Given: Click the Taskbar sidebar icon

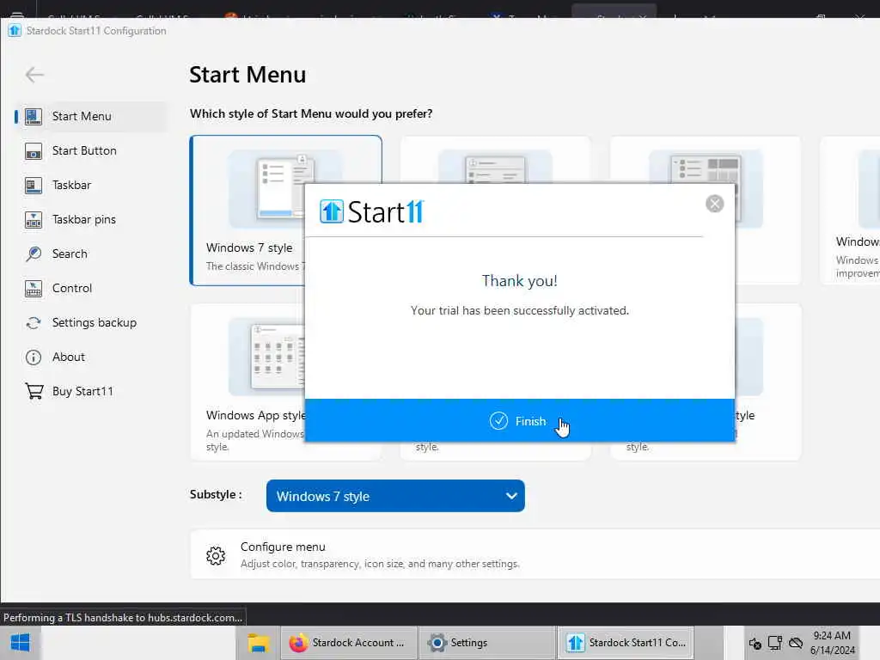Looking at the screenshot, I should click(x=34, y=186).
